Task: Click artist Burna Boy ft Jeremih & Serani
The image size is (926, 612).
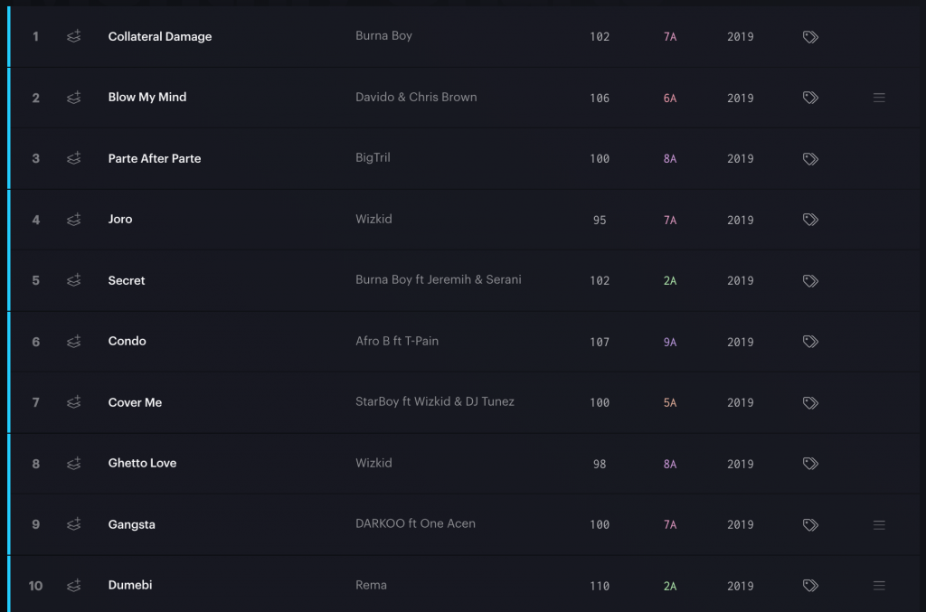Action: 439,279
